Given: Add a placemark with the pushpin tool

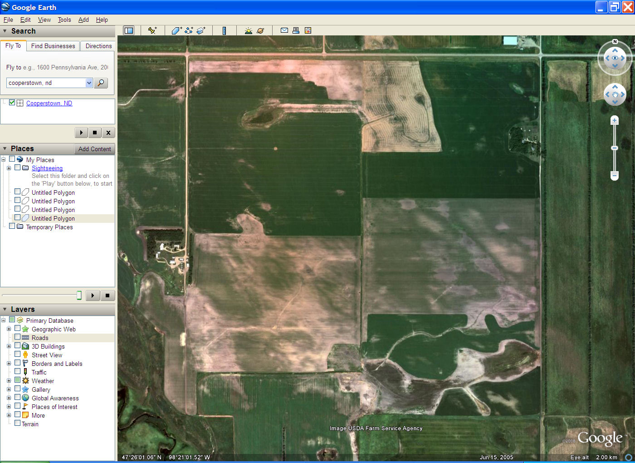Looking at the screenshot, I should [x=152, y=30].
